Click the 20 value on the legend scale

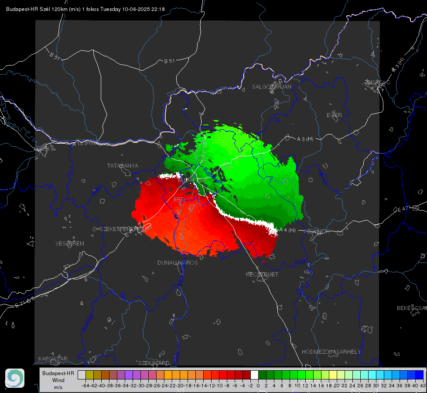tap(337, 386)
